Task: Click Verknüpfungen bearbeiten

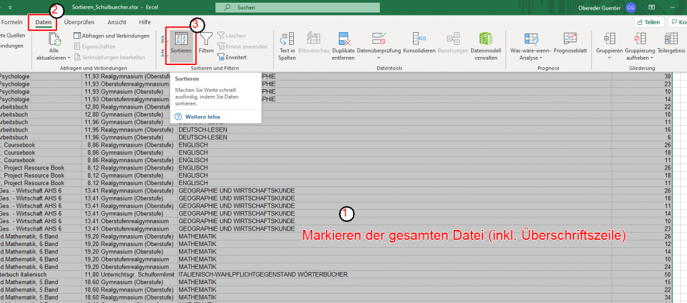Action: tap(109, 58)
